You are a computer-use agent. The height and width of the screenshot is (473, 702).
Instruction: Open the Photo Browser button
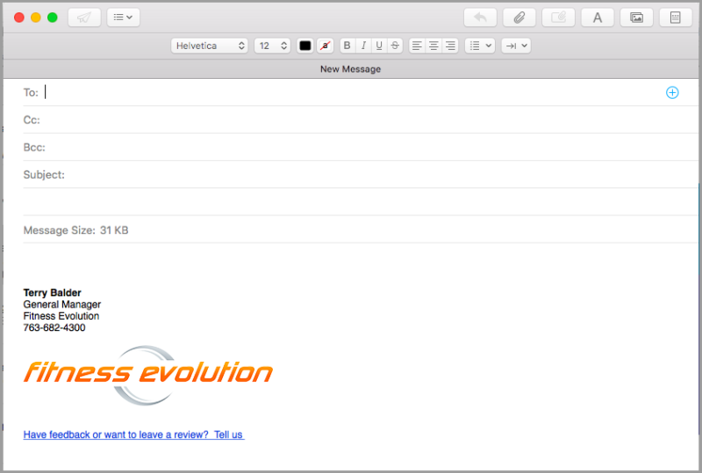(x=636, y=18)
